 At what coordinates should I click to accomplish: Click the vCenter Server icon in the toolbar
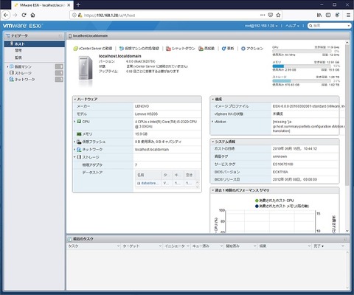75,49
